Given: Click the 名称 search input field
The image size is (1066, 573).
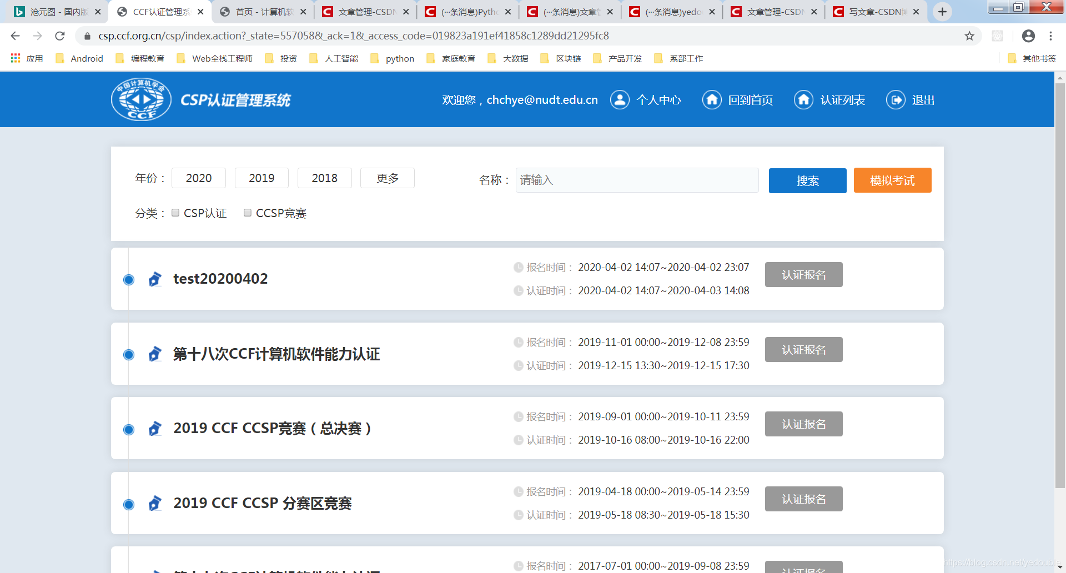Looking at the screenshot, I should pyautogui.click(x=637, y=180).
